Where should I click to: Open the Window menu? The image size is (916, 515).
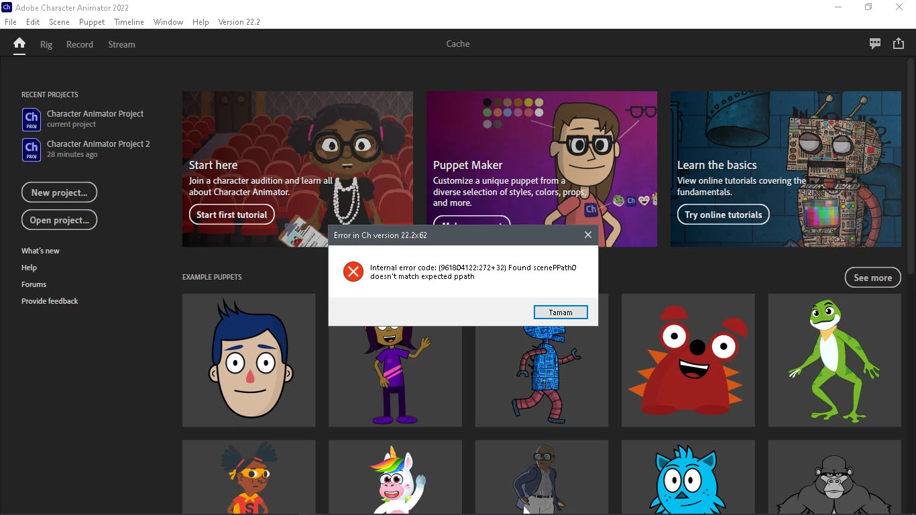[168, 22]
